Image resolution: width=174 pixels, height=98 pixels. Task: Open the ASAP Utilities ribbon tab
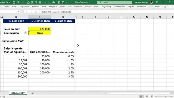(x=154, y=7)
